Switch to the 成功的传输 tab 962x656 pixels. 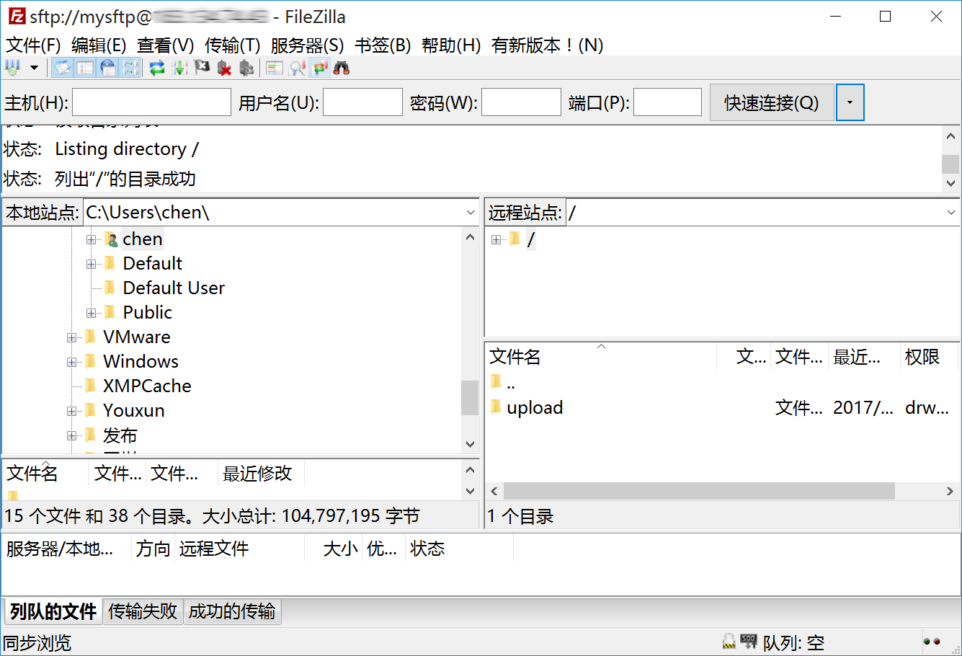pyautogui.click(x=232, y=611)
